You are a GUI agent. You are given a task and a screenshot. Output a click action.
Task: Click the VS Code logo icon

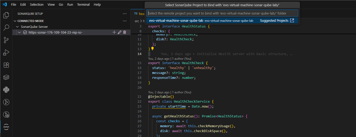[x=5, y=4]
